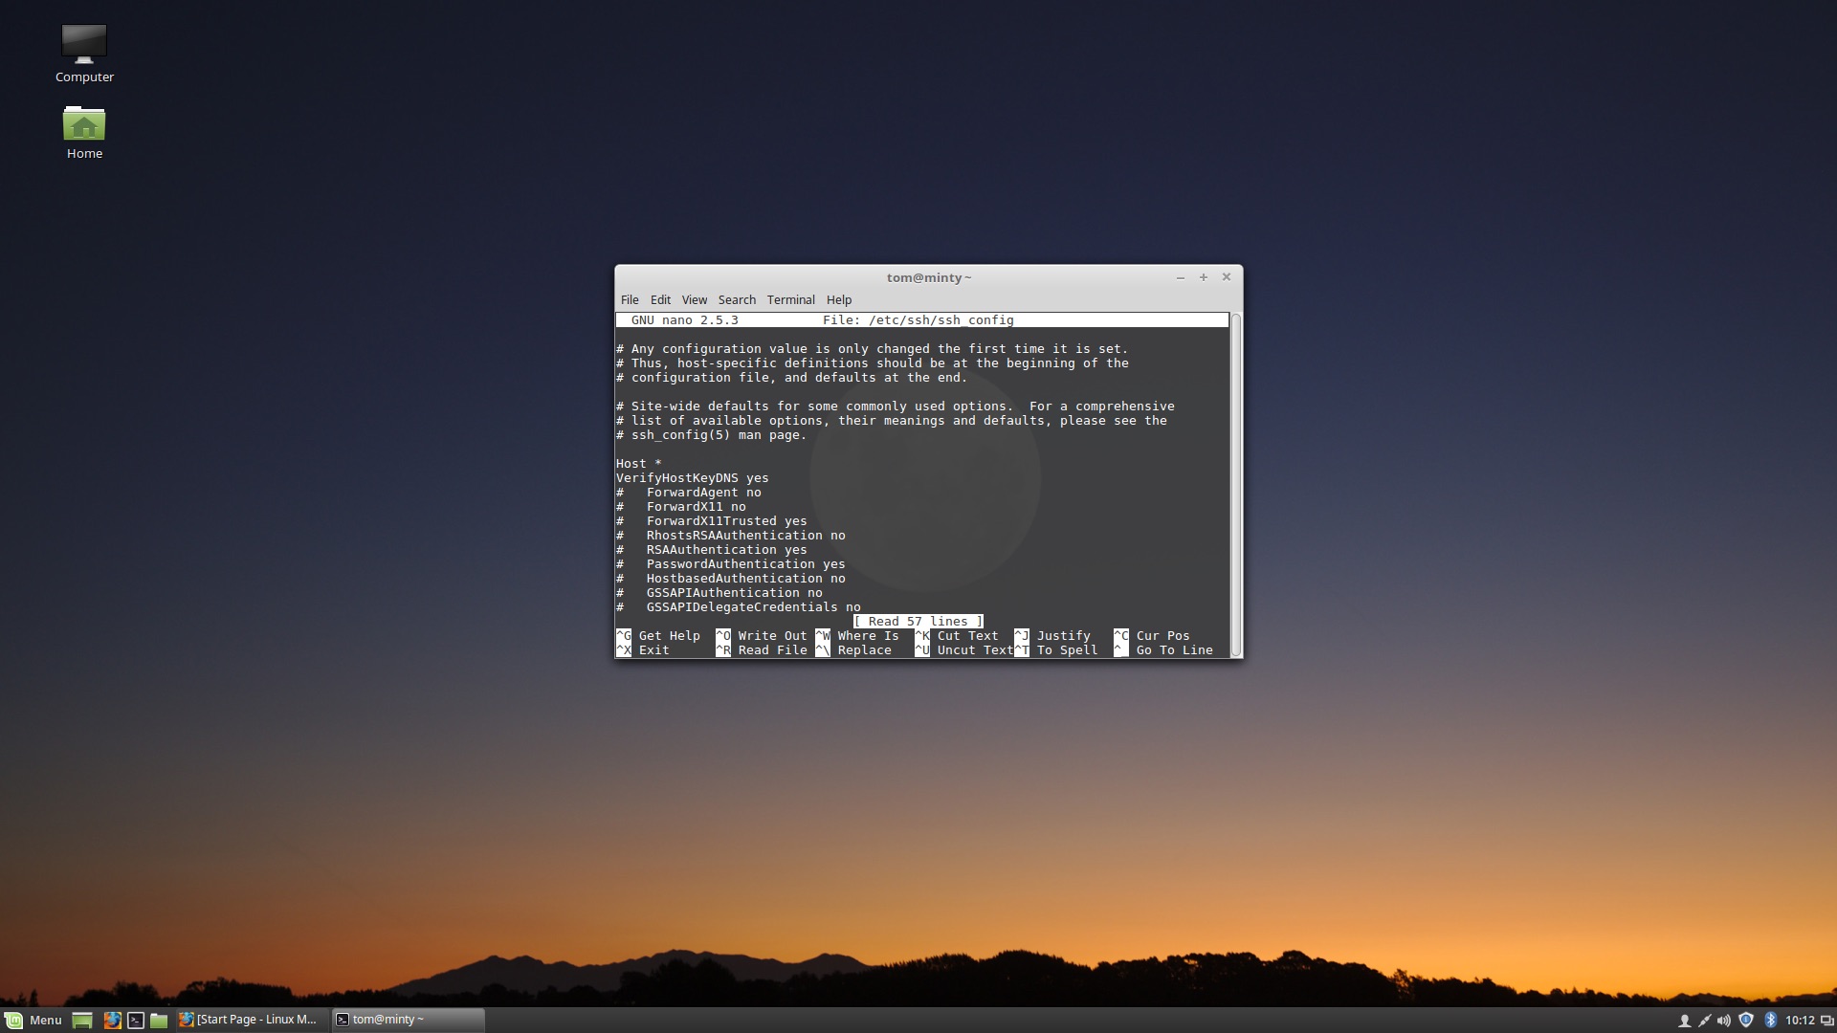Screen dimensions: 1837x1033
Task: Launch Firefox from the panel launcher
Action: pos(112,1021)
